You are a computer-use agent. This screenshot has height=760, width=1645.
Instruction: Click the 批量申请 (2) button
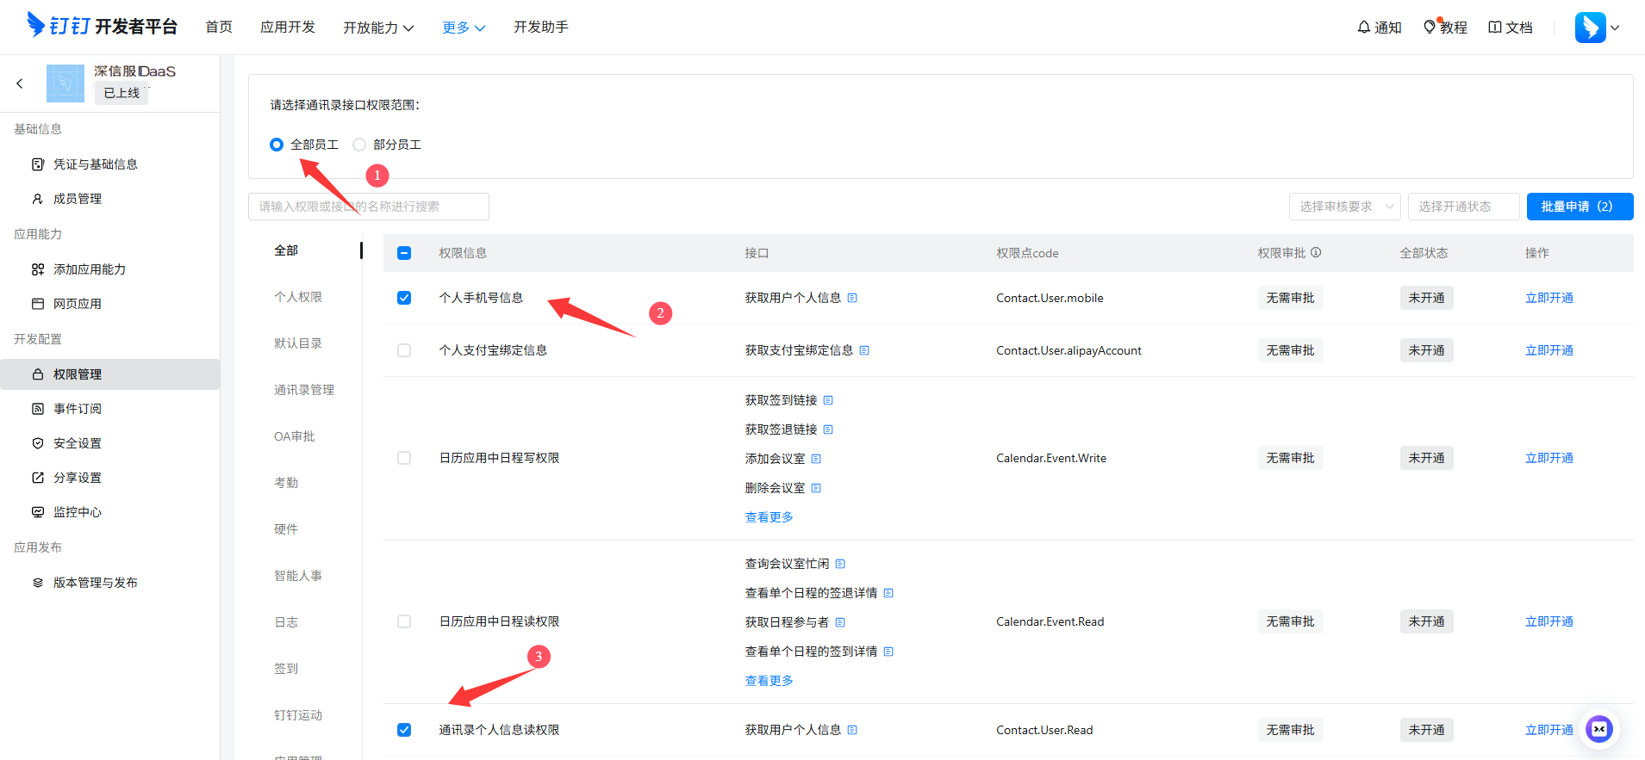[1579, 207]
